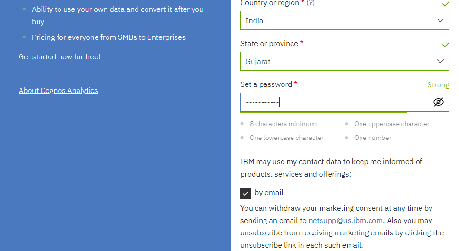Focus the Set a password field

(x=333, y=102)
